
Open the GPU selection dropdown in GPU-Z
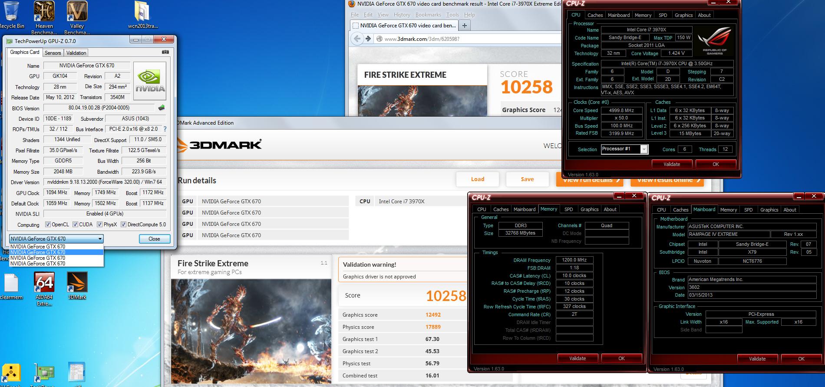[56, 239]
